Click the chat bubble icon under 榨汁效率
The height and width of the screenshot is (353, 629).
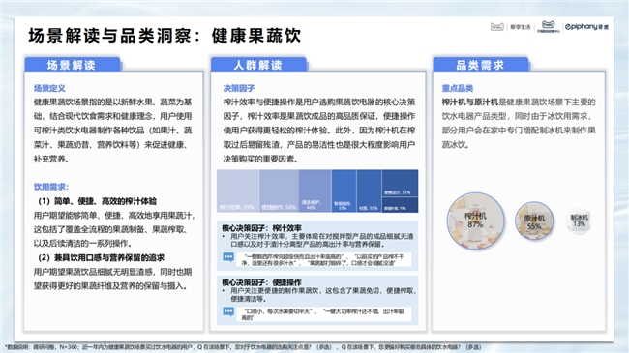click(228, 257)
